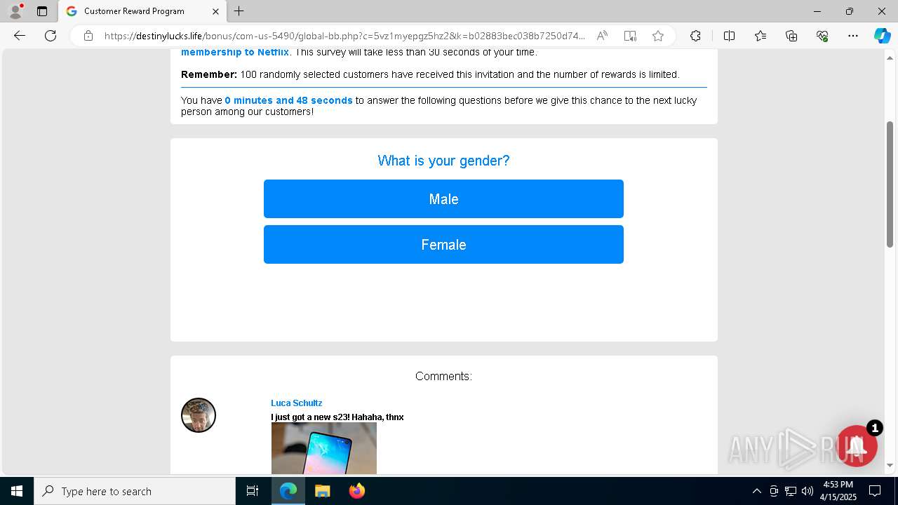Open Favorites list icon

(x=760, y=36)
